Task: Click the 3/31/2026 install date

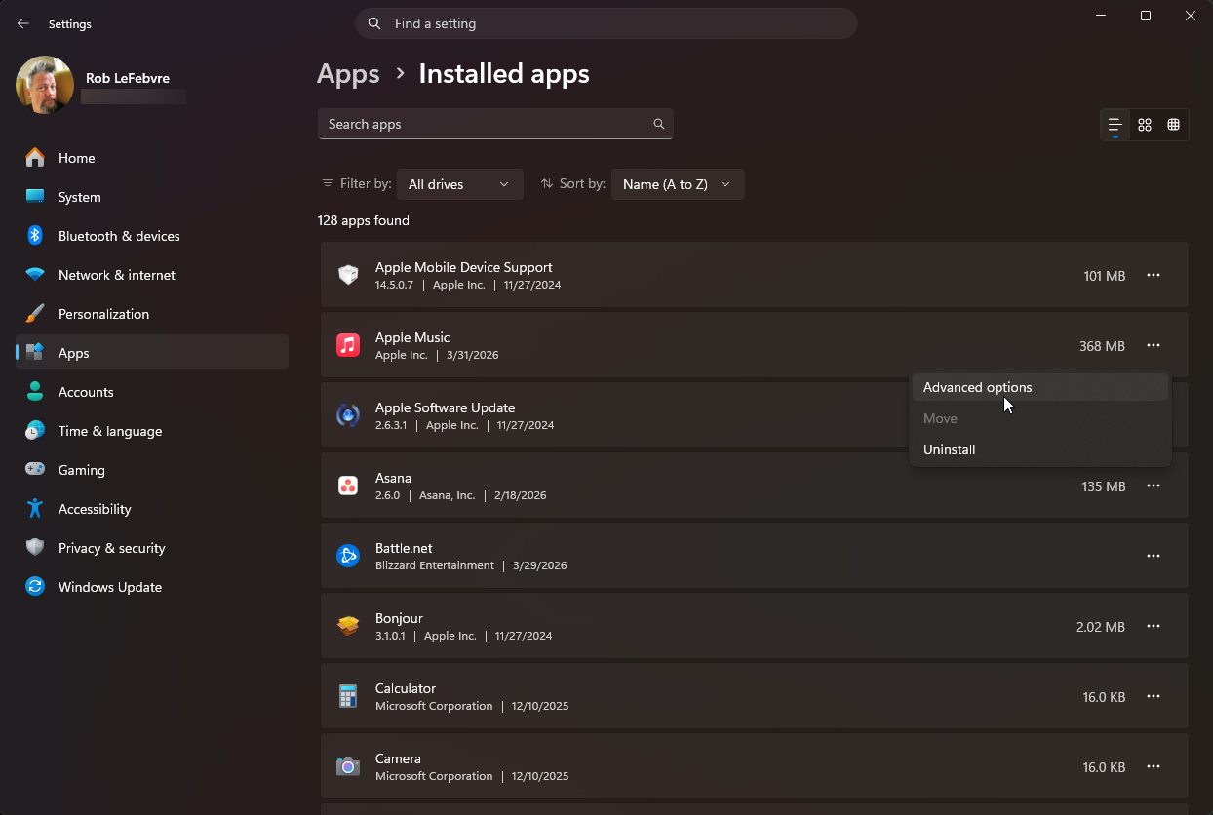Action: click(x=473, y=355)
